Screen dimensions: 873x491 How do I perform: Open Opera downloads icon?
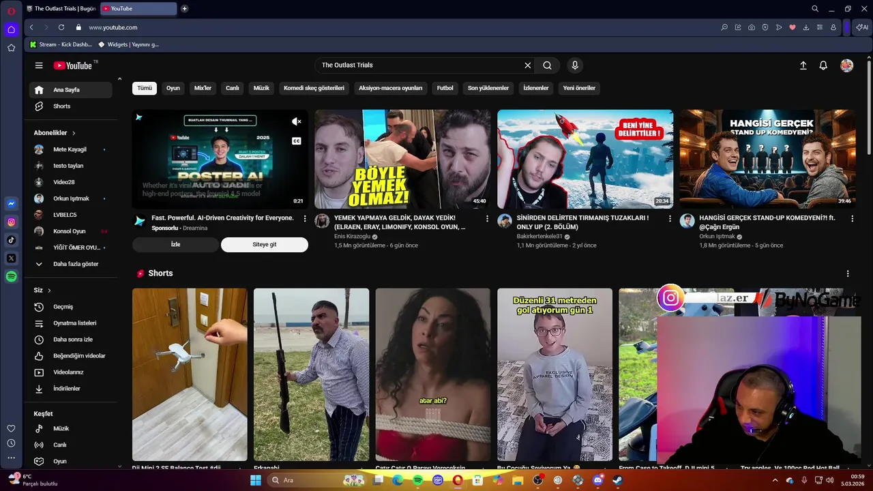806,27
